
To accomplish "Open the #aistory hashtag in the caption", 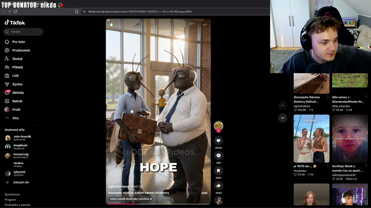I will 128,193.
